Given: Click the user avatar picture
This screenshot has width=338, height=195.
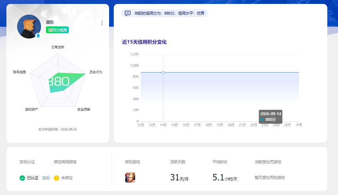Looking at the screenshot, I should [29, 26].
